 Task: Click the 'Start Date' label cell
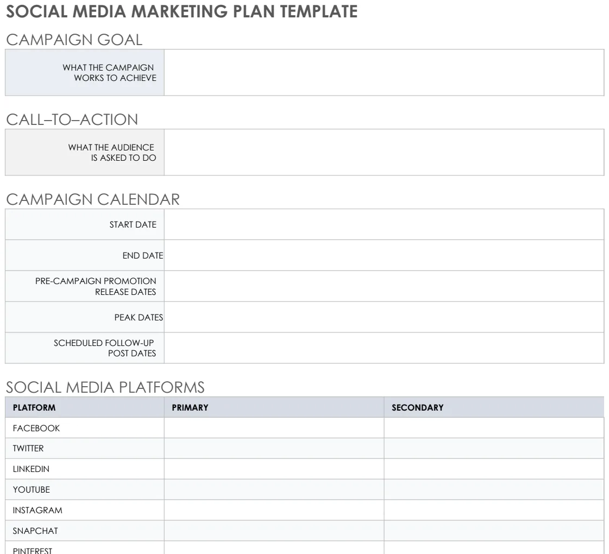click(x=85, y=224)
